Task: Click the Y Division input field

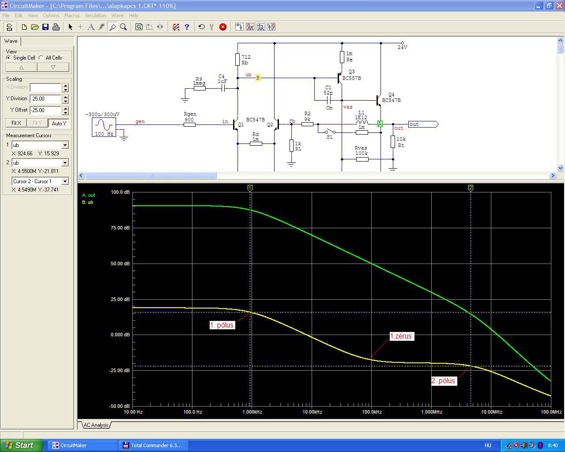Action: (45, 99)
